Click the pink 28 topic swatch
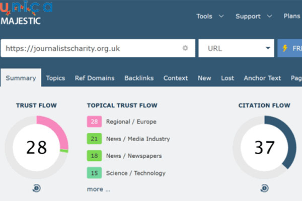 (94, 122)
